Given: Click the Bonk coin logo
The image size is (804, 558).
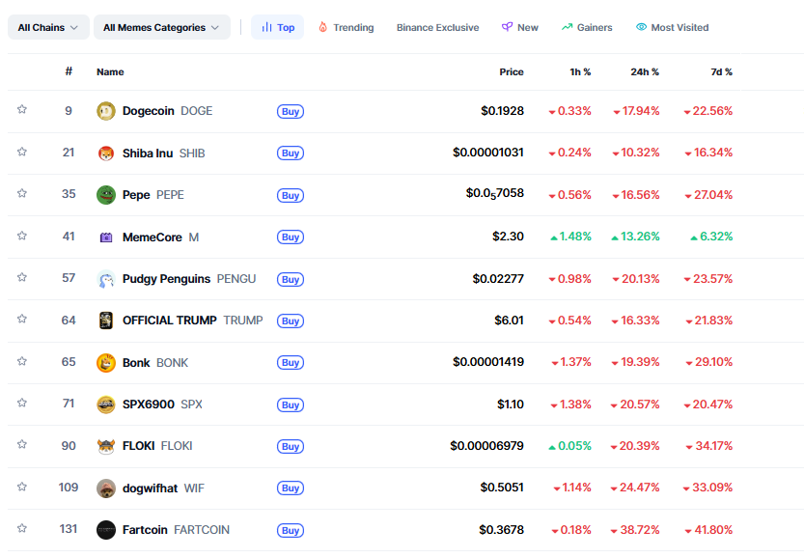Looking at the screenshot, I should pos(106,362).
